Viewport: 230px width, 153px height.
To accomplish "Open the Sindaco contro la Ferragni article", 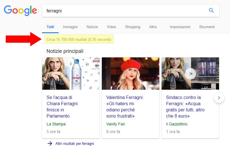I will 185,107.
